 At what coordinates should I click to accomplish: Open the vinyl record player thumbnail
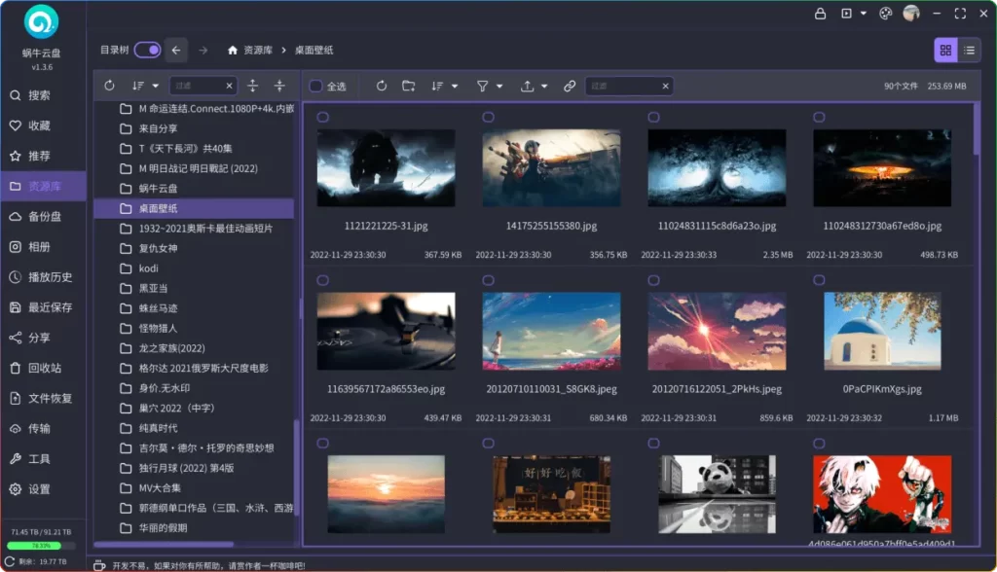(386, 331)
